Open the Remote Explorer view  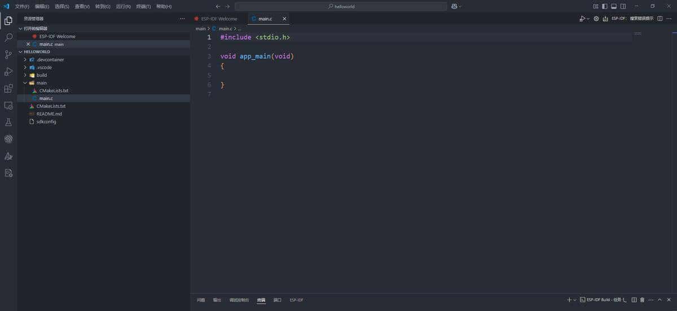click(8, 105)
